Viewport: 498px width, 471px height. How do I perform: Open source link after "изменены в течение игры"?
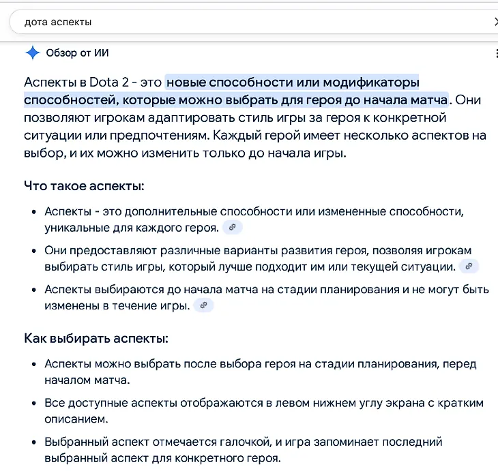tap(203, 306)
